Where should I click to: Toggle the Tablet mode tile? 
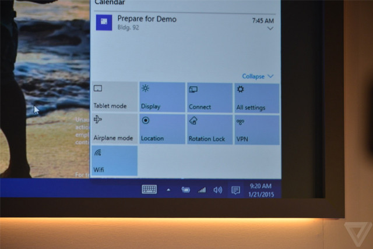[x=114, y=97]
